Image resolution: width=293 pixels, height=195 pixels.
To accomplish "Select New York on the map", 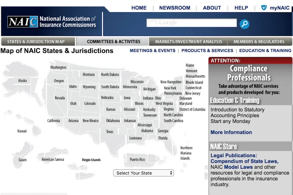I will point(170,88).
